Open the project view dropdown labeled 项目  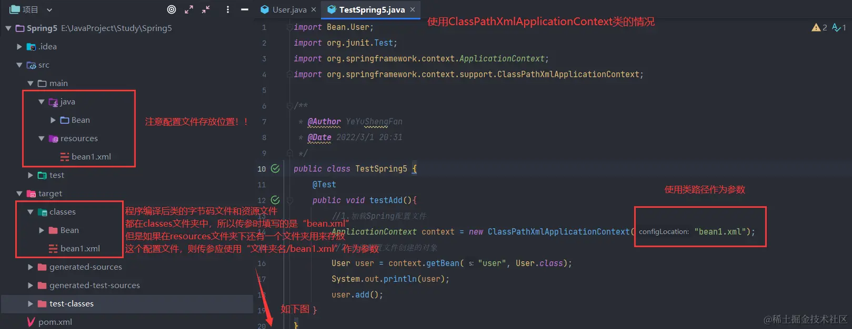[x=31, y=9]
